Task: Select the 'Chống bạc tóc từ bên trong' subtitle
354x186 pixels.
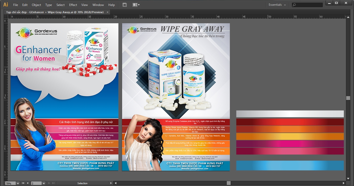Action: [202, 36]
